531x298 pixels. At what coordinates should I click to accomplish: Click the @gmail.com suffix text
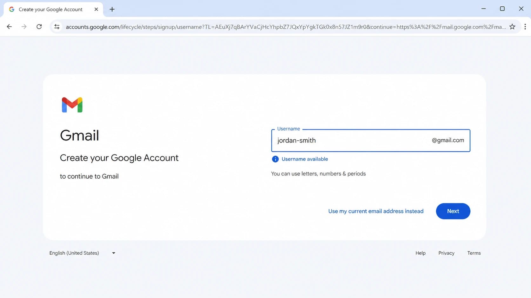point(448,140)
